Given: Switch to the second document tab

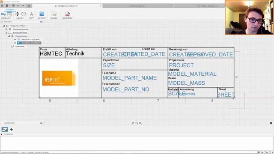Looking at the screenshot, I should point(137,6).
